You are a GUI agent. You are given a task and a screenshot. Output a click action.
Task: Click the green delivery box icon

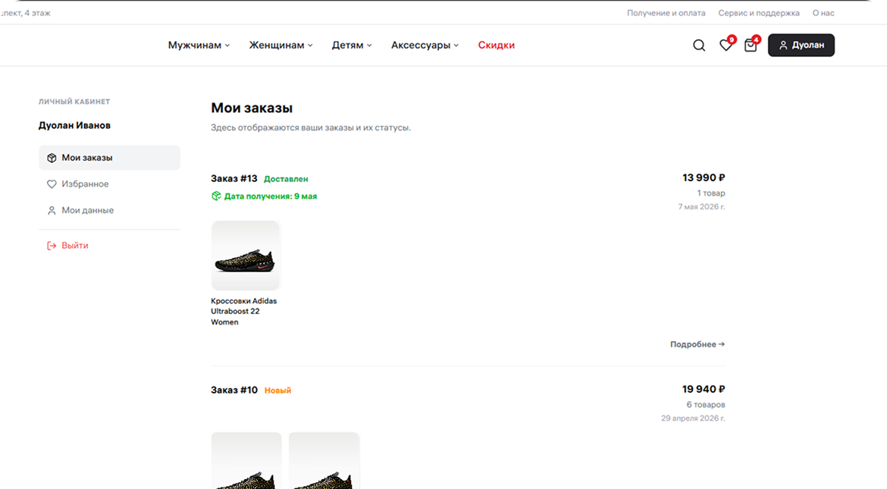[x=216, y=196]
